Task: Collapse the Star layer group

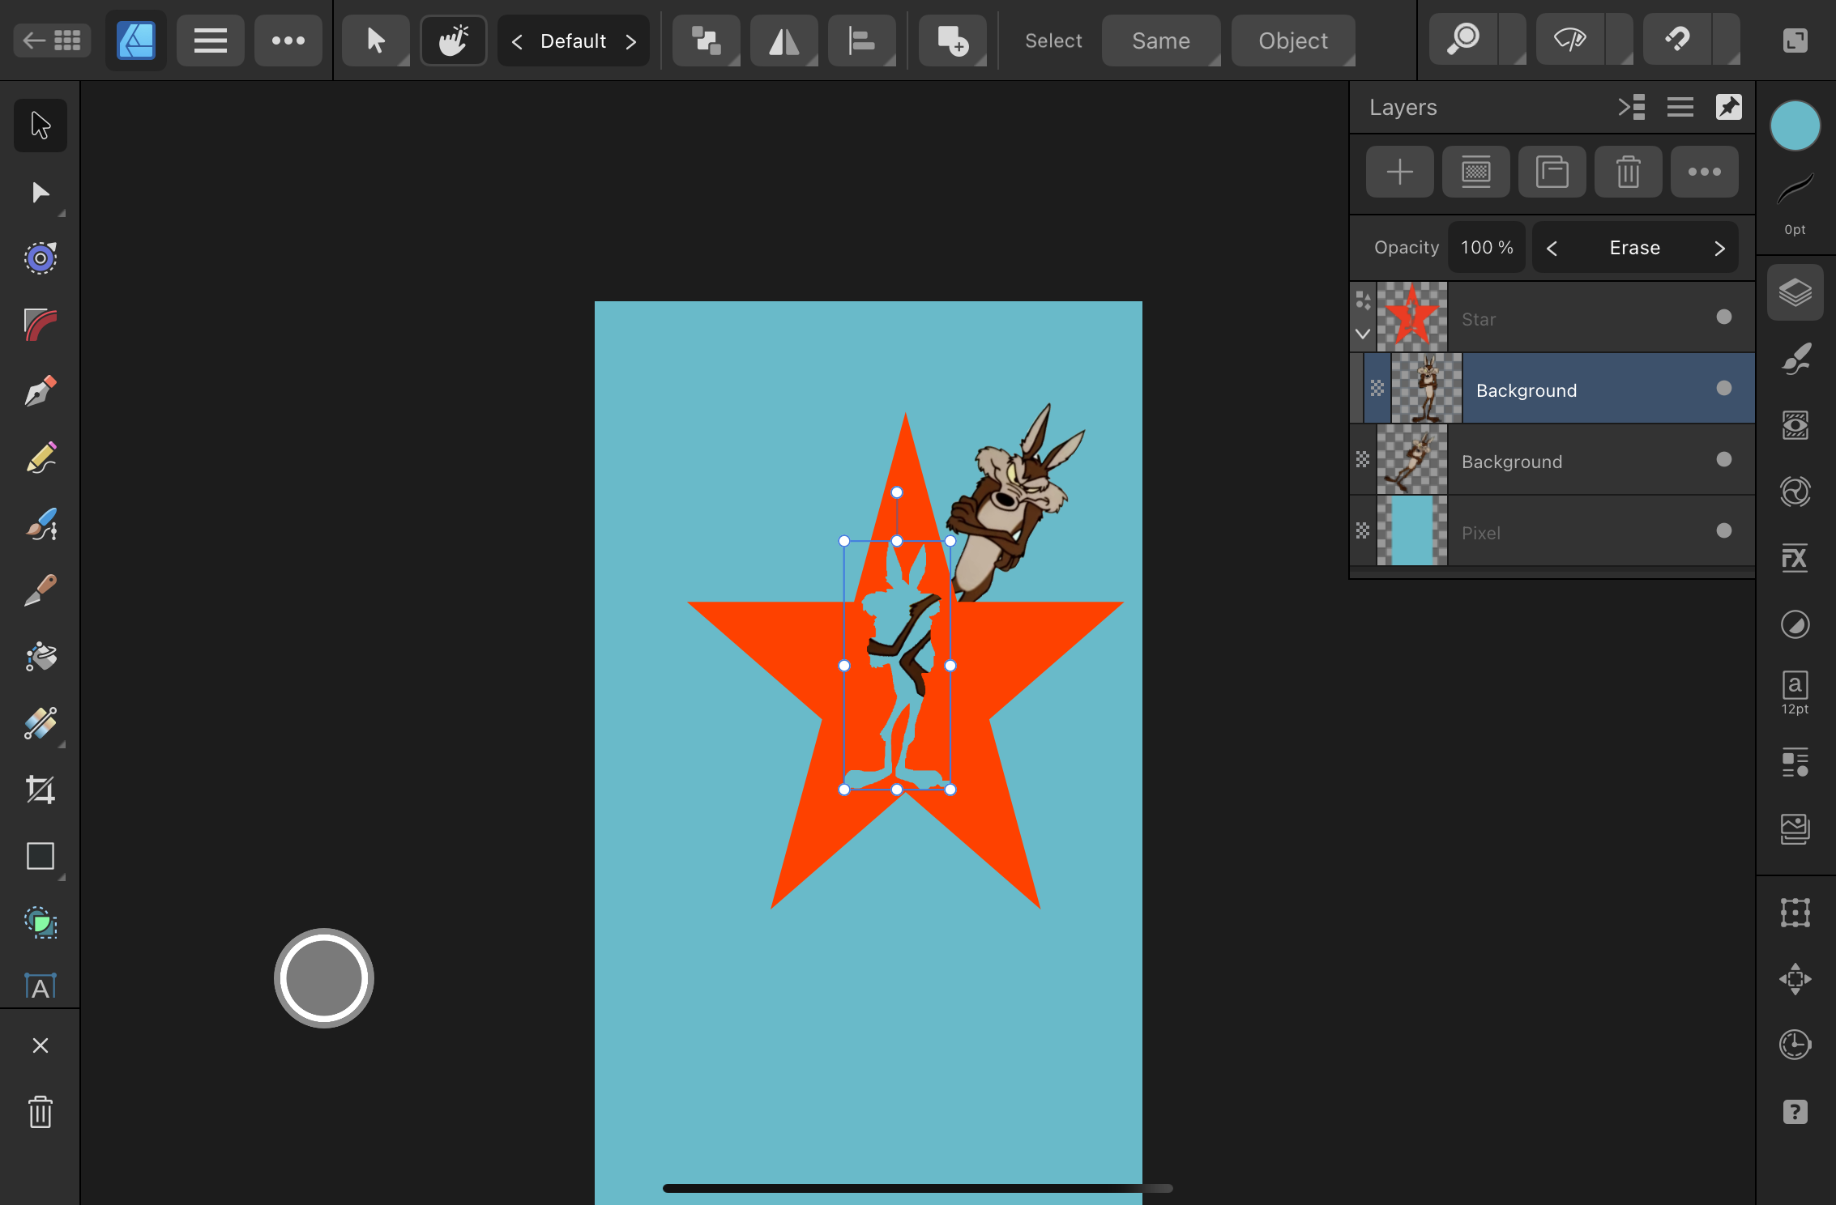Action: pyautogui.click(x=1363, y=334)
